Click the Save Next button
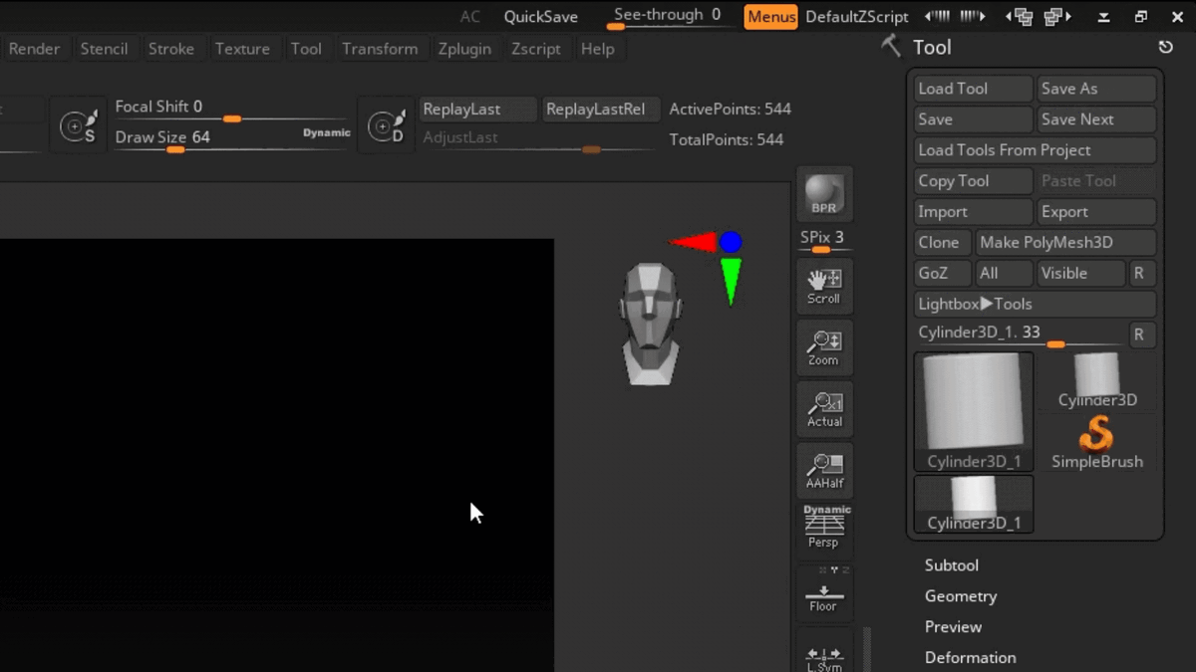Image resolution: width=1196 pixels, height=672 pixels. [x=1096, y=119]
